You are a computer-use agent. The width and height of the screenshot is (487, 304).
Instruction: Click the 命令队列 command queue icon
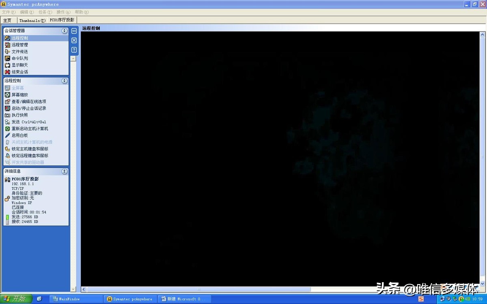click(7, 58)
